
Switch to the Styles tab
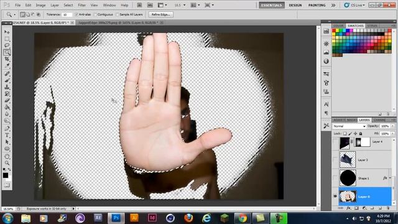(x=373, y=26)
